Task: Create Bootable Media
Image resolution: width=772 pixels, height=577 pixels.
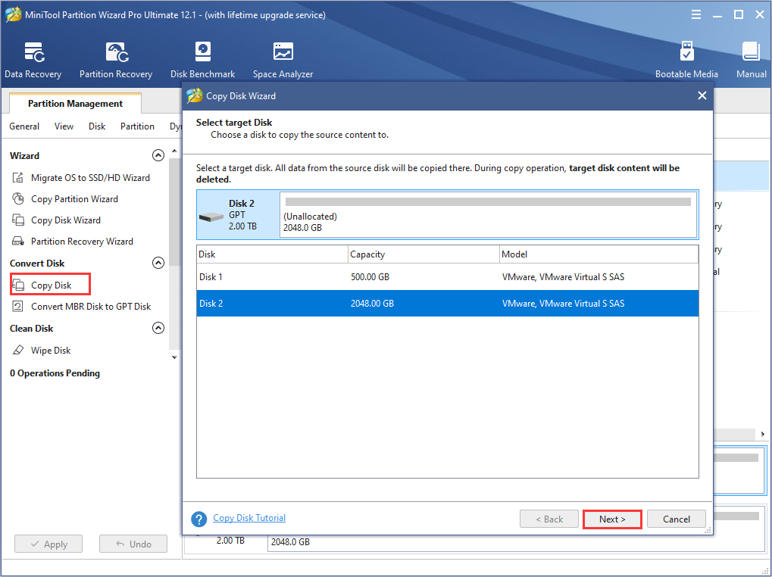Action: click(686, 61)
